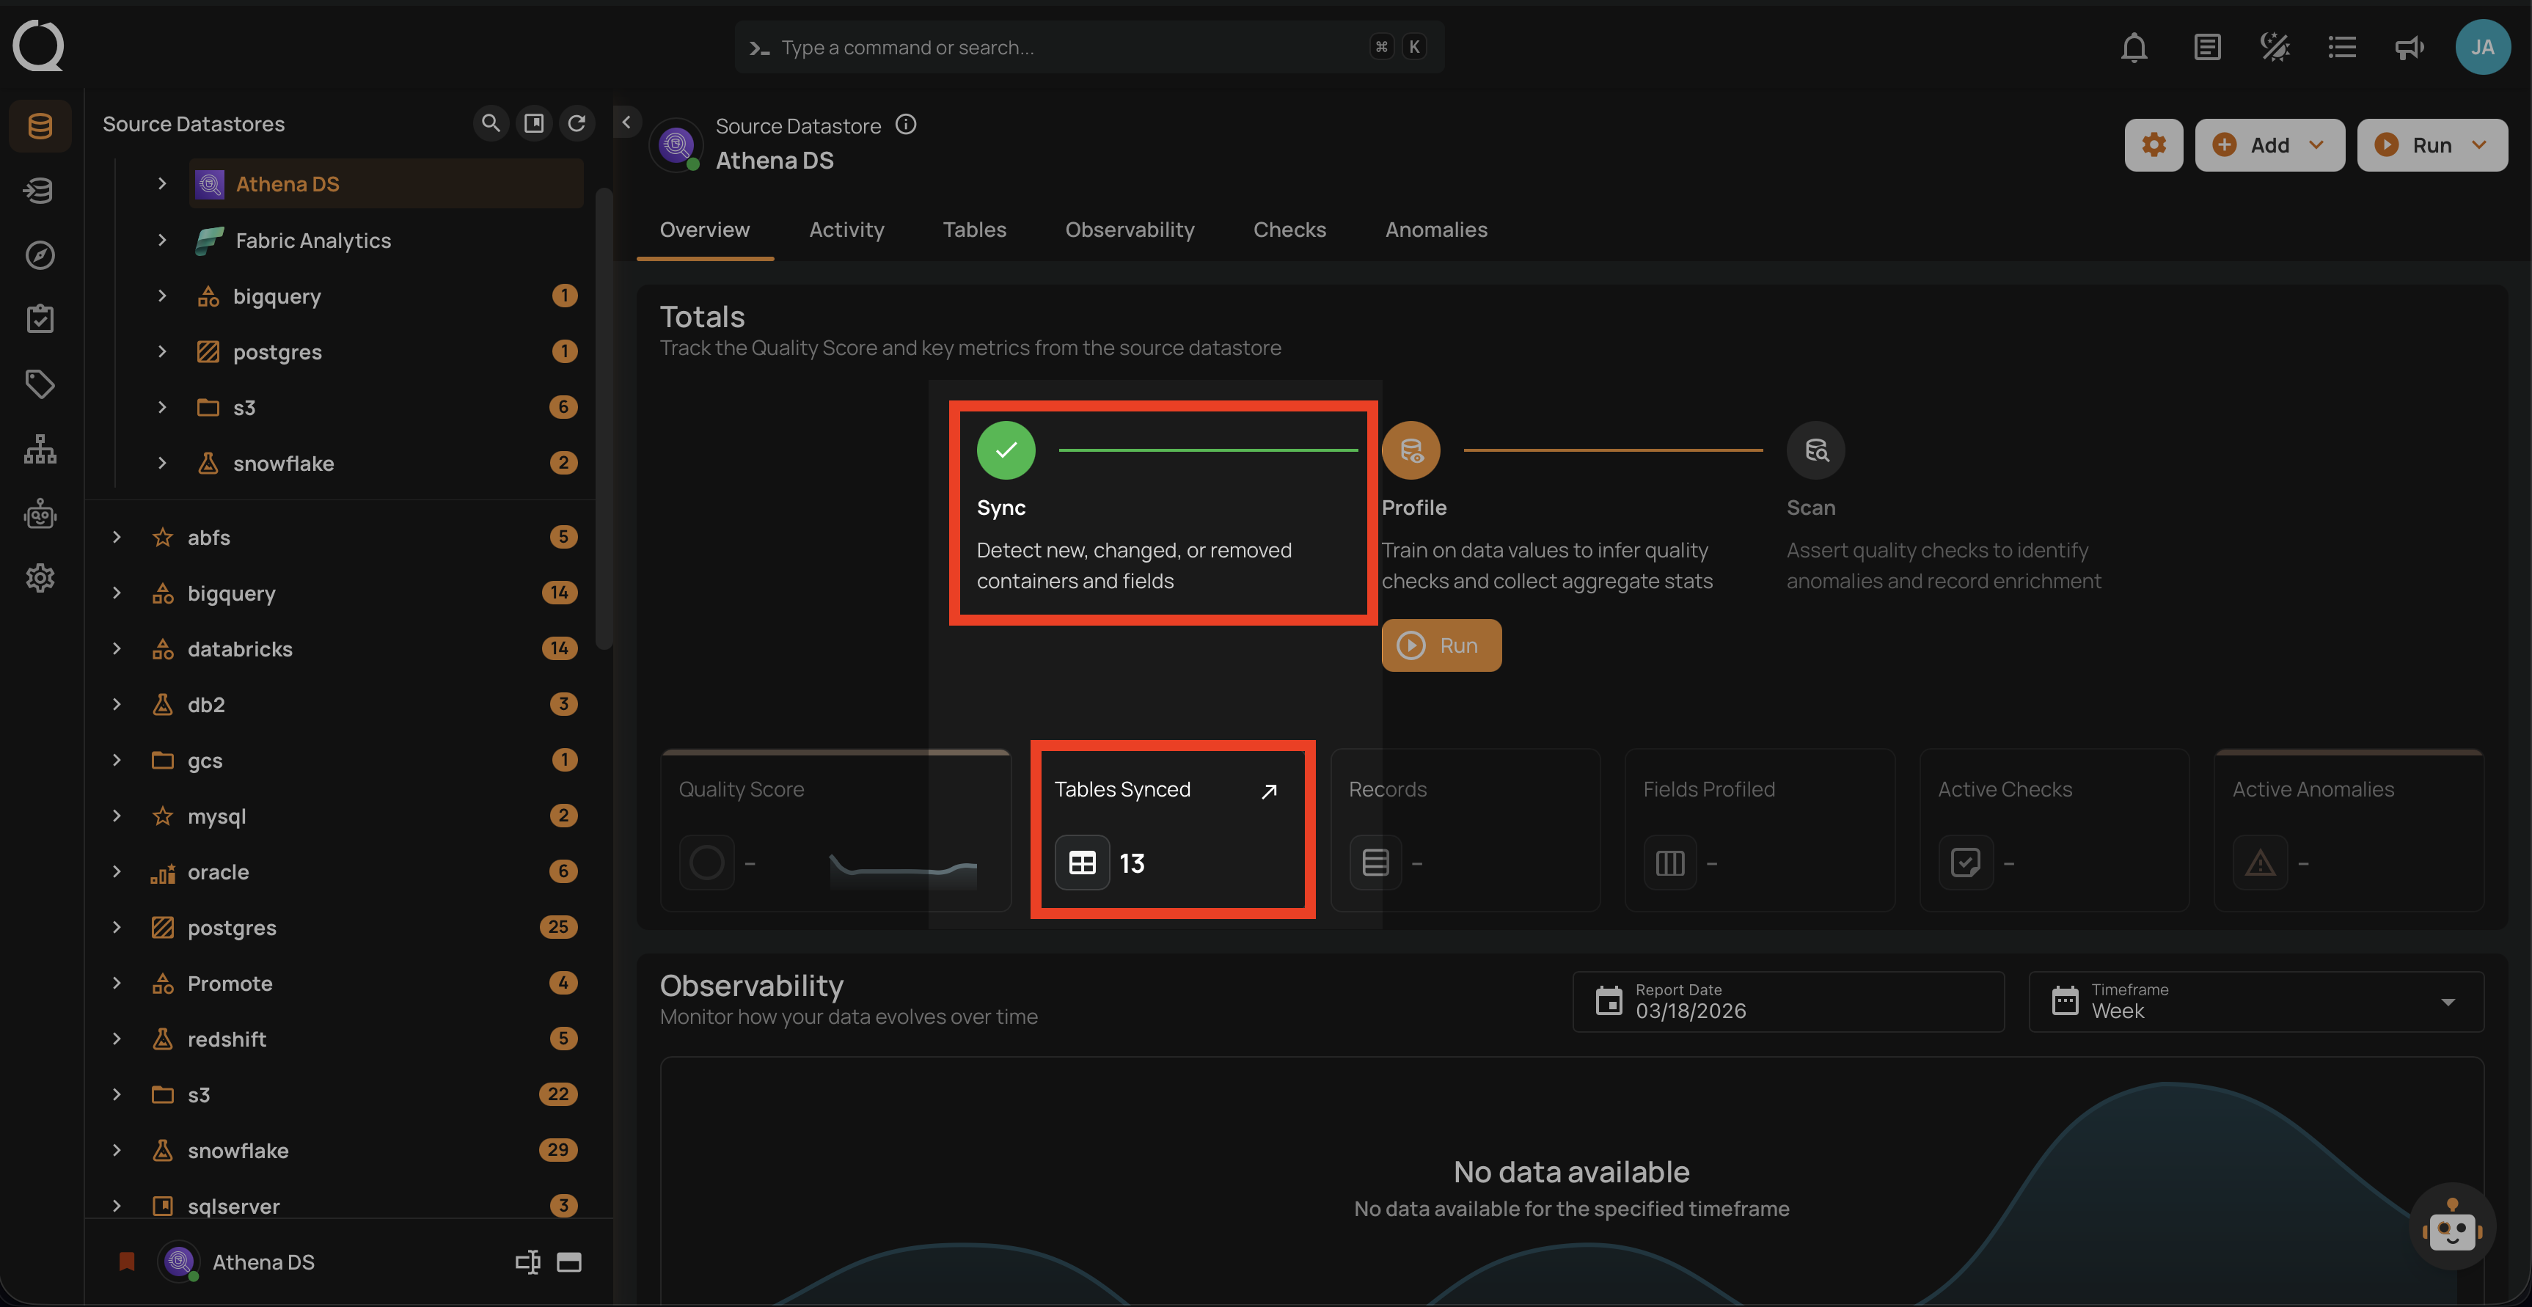Open the Observability tab

[x=1130, y=229]
